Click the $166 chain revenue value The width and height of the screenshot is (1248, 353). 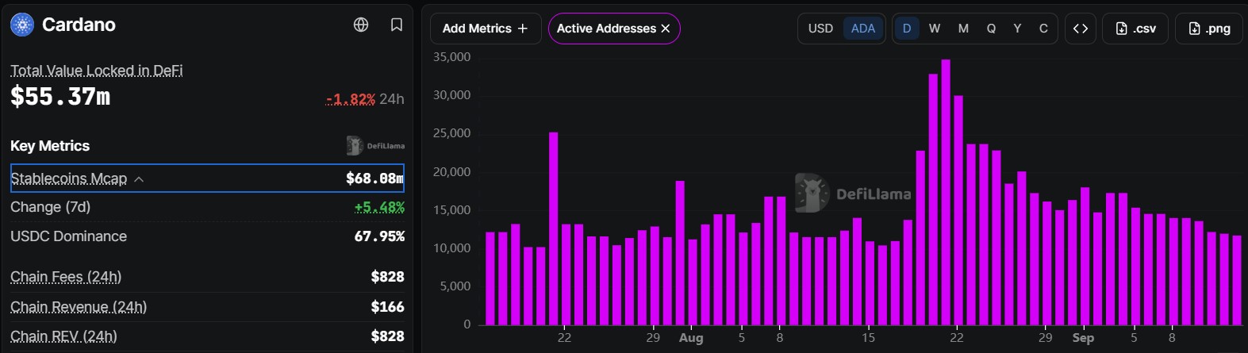tap(387, 307)
